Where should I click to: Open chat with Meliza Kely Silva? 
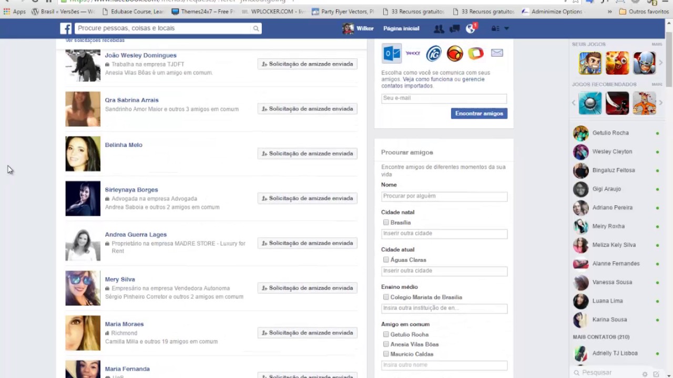[x=616, y=245]
